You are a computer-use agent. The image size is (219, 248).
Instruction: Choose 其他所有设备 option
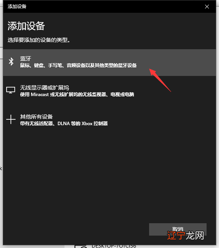(x=109, y=120)
